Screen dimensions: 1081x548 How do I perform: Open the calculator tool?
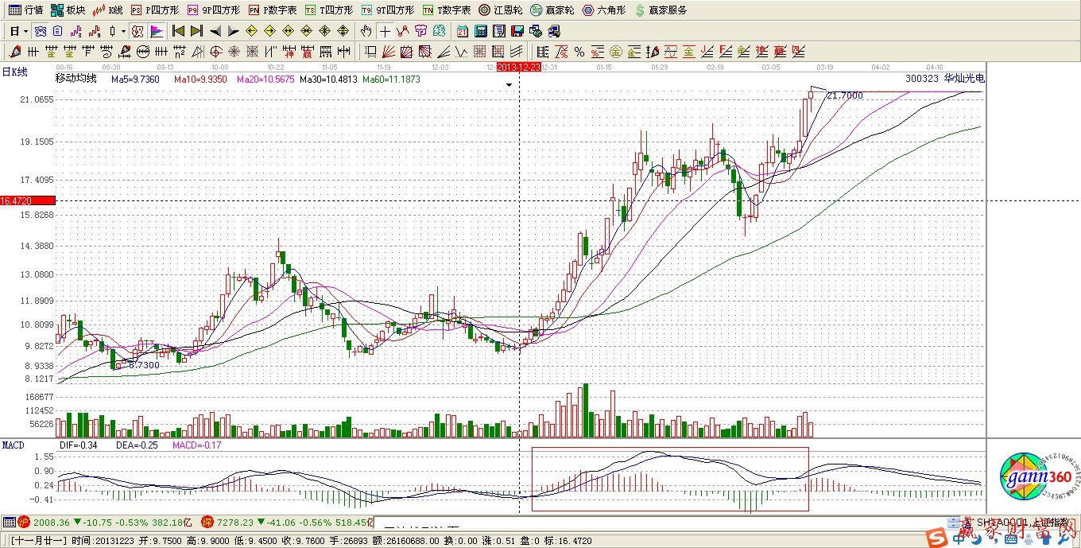click(x=480, y=31)
